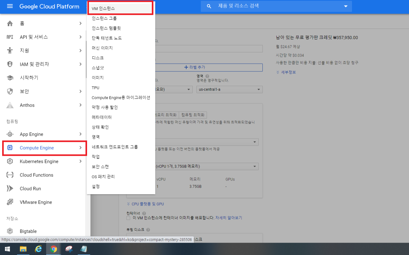
Task: Select TPU menu item
Action: (121, 88)
